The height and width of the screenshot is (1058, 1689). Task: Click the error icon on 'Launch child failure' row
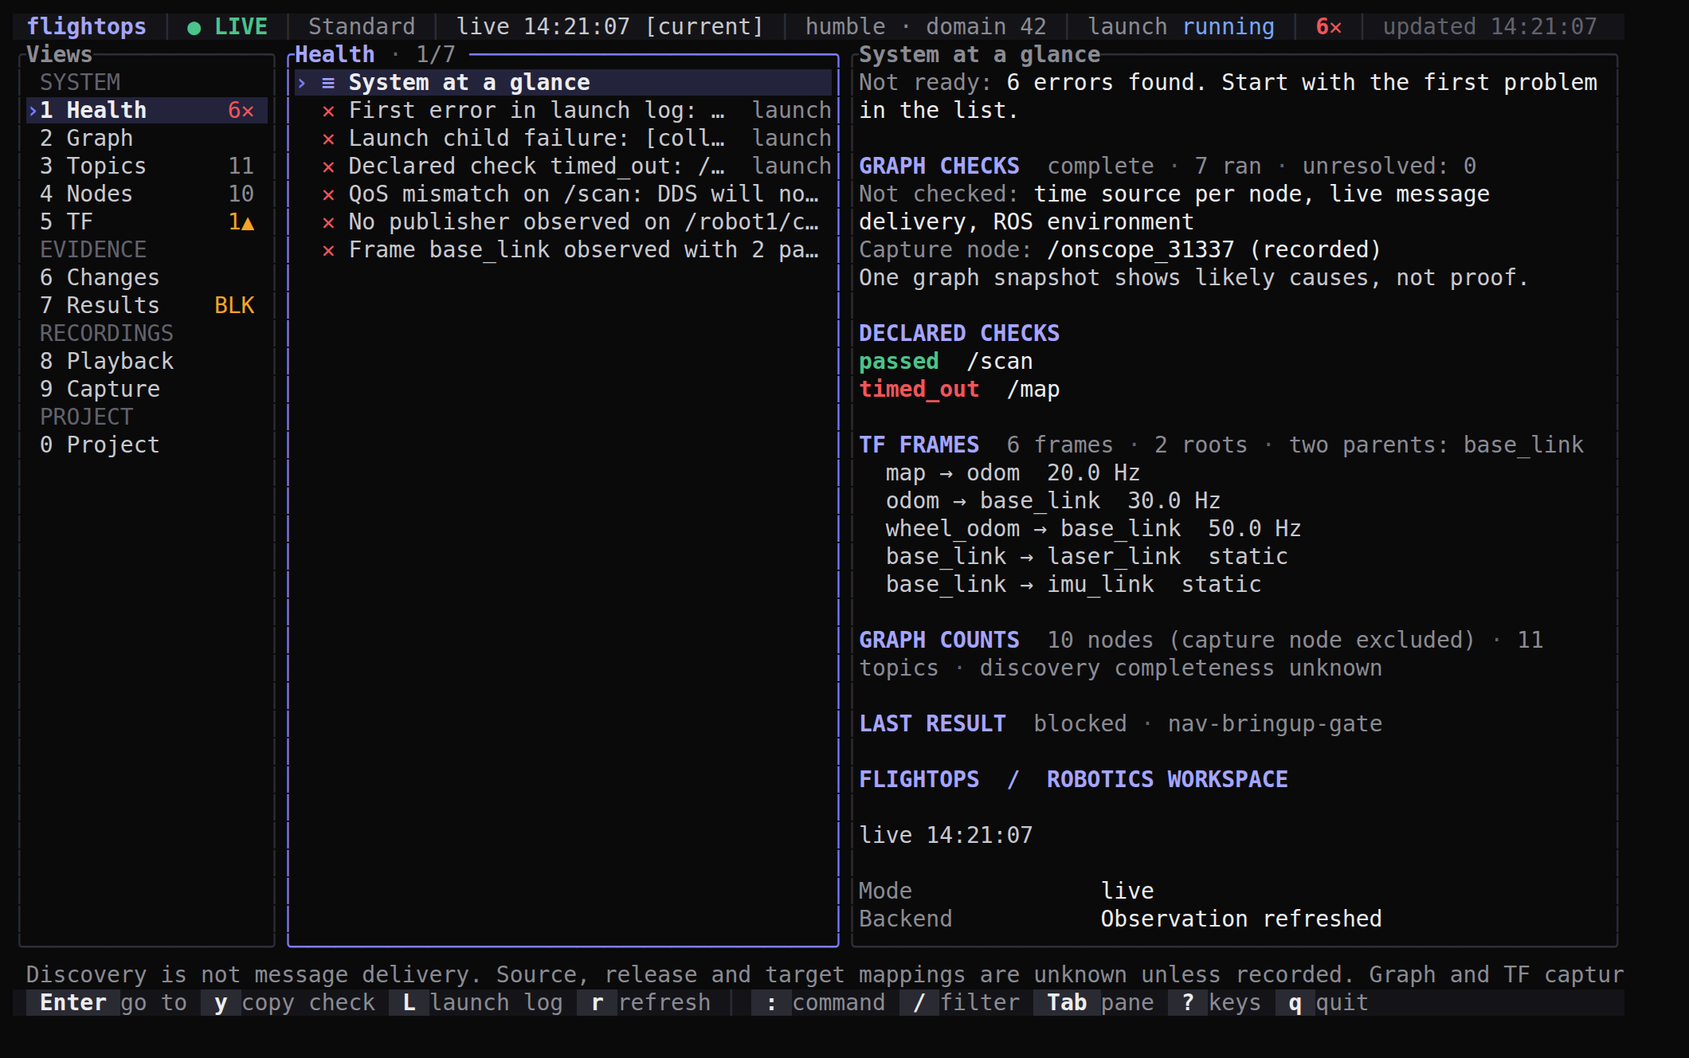(328, 139)
